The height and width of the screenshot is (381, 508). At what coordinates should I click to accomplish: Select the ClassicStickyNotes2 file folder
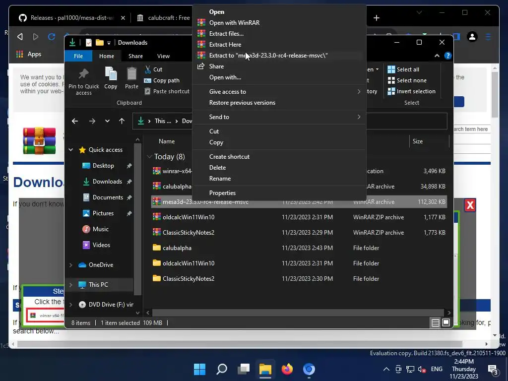[x=299, y=279]
